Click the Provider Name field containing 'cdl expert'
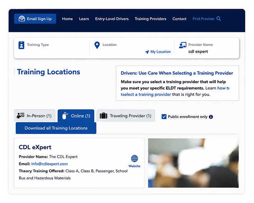The height and width of the screenshot is (203, 254). [207, 48]
